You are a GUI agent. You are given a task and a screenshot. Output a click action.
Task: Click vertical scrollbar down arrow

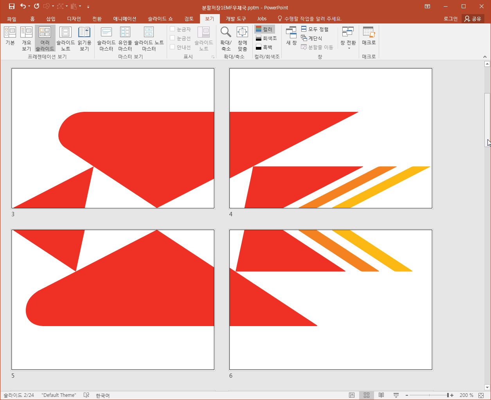coord(487,387)
